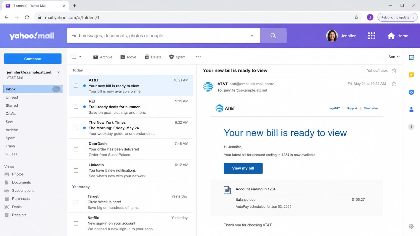
Task: Click the Chrome profile J avatar
Action: click(370, 17)
